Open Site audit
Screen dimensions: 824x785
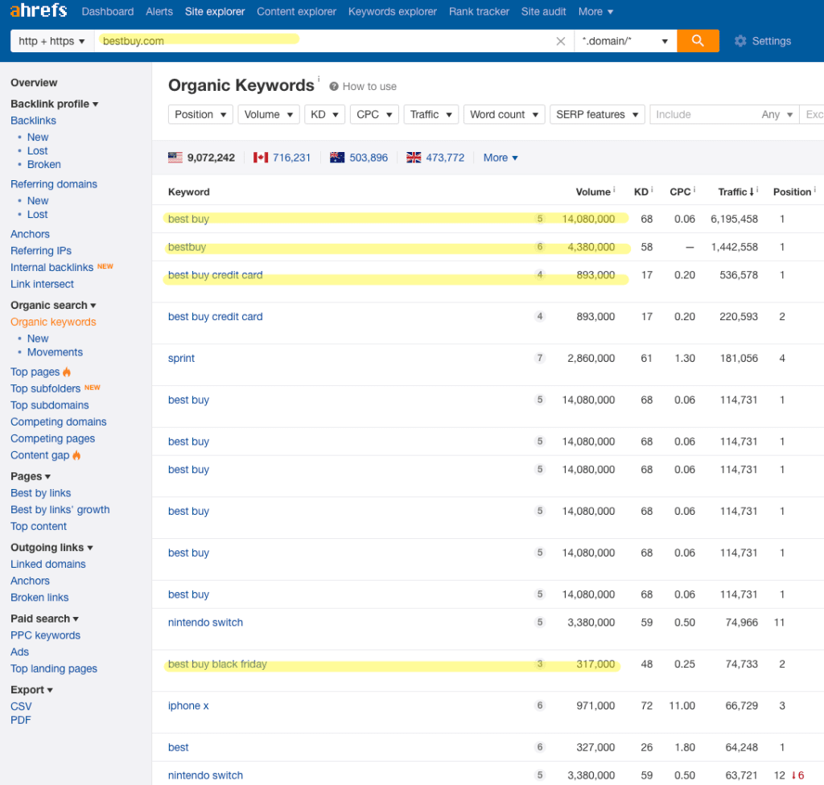click(543, 11)
